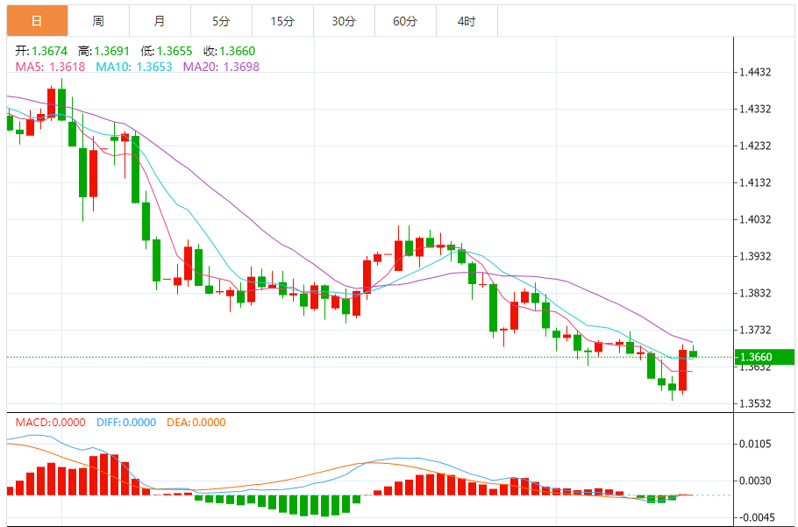
Task: Open the 5分 timeframe tab
Action: click(221, 21)
